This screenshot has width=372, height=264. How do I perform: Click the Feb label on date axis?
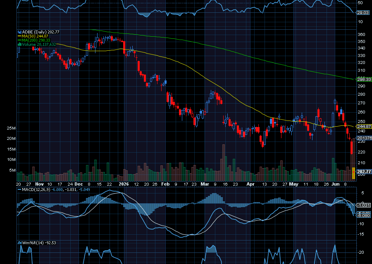tap(165, 184)
